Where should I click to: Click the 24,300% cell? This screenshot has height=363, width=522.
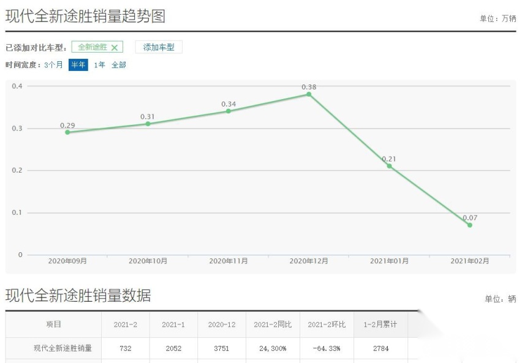pos(273,349)
